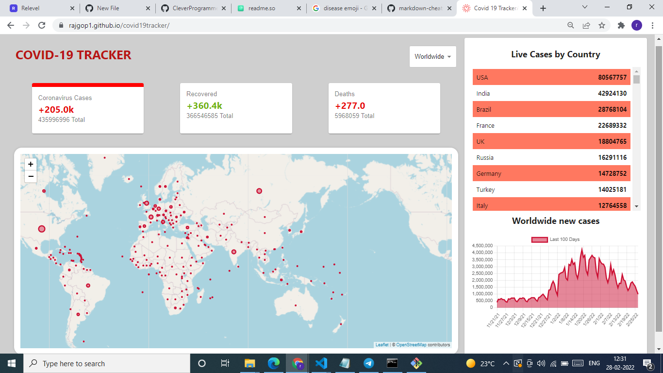Screen dimensions: 663x373
Task: Click the zoom magnifier in address bar
Action: click(x=571, y=25)
